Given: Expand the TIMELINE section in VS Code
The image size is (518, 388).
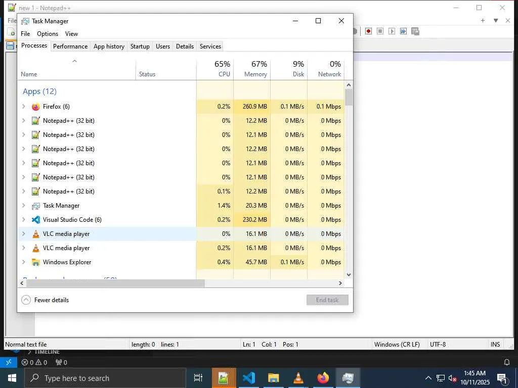Looking at the screenshot, I should click(44, 352).
